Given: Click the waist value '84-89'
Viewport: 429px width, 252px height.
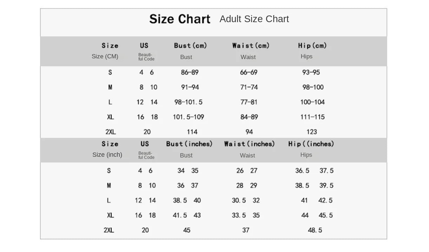Looking at the screenshot, I should [x=249, y=117].
